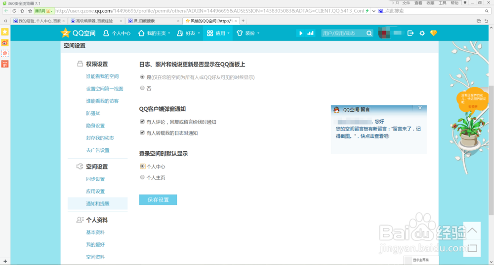
Task: Open 谁能看我的访客 settings
Action: point(102,101)
